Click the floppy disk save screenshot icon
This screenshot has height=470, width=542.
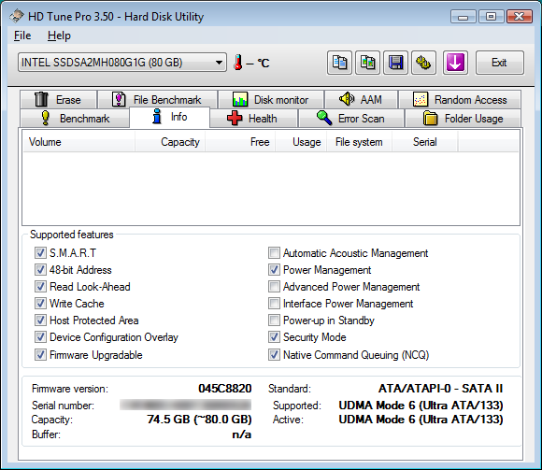coord(395,63)
